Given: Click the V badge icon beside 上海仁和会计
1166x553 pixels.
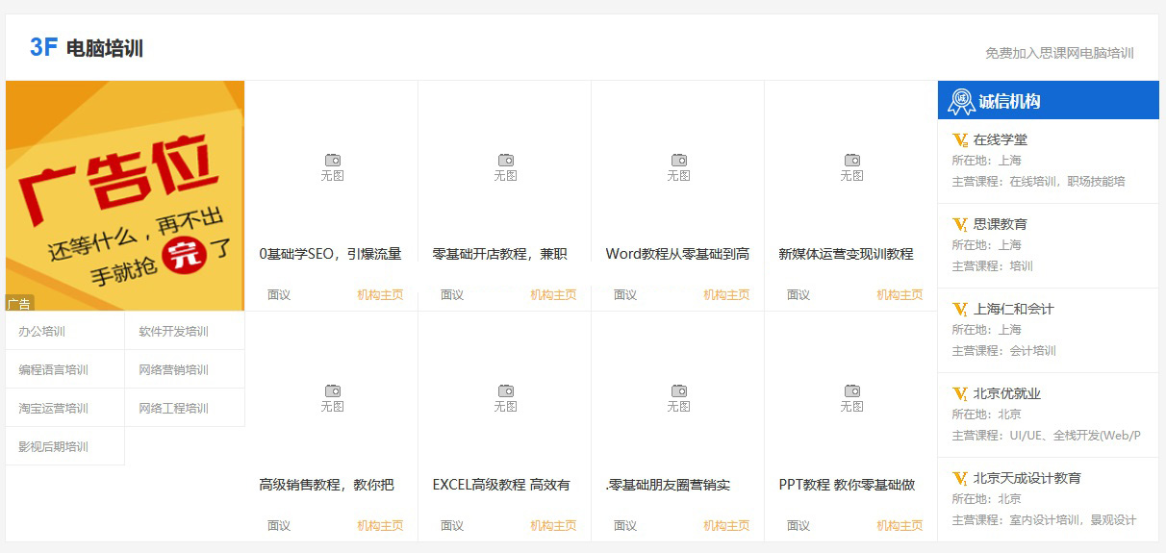Looking at the screenshot, I should coord(959,310).
